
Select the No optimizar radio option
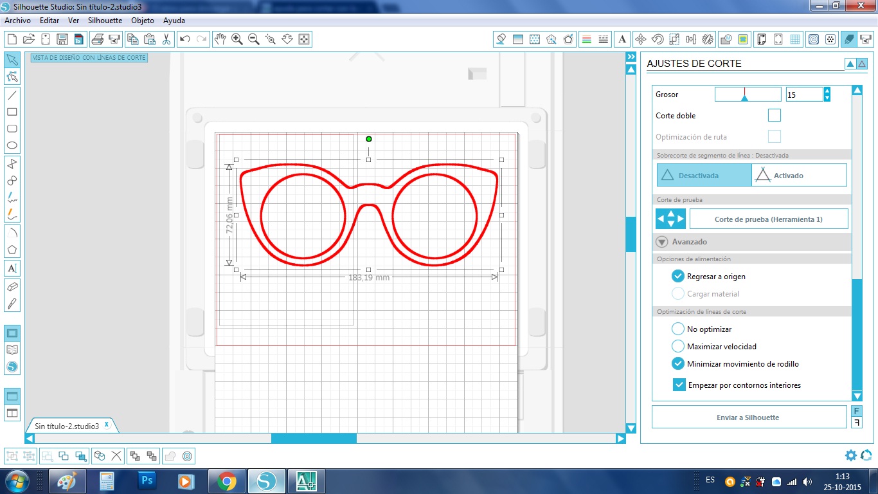click(678, 329)
